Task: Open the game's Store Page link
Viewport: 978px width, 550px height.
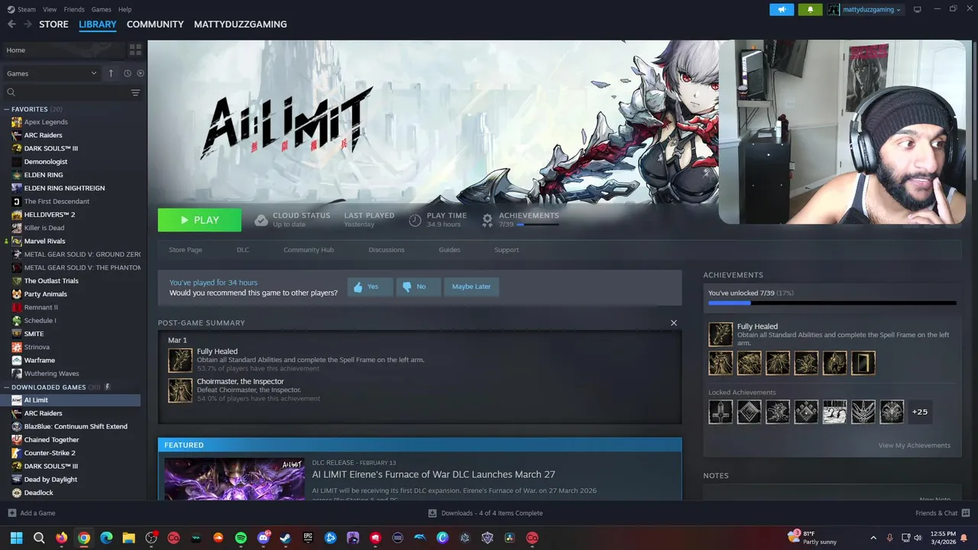Action: (x=185, y=250)
